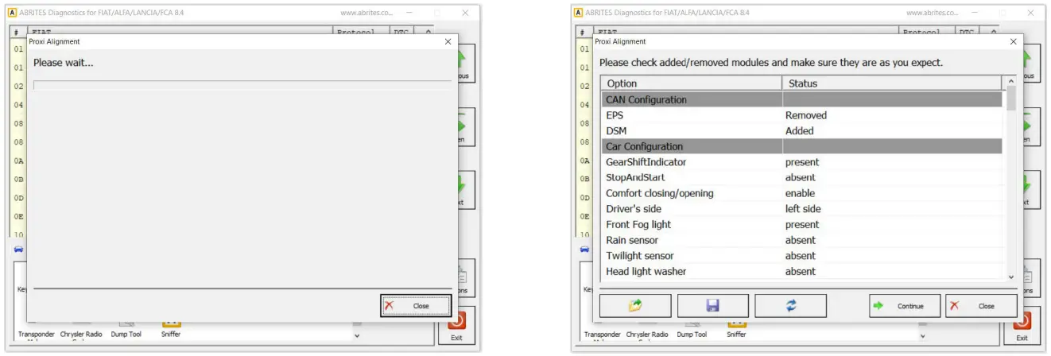1051x356 pixels.
Task: Click the 'left side' status value
Action: pos(803,209)
